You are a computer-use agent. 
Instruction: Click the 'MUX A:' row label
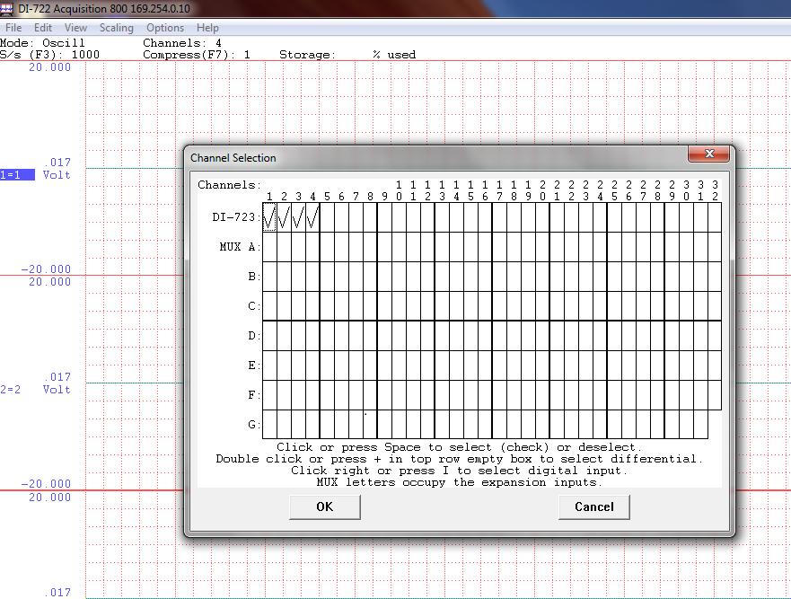coord(240,247)
